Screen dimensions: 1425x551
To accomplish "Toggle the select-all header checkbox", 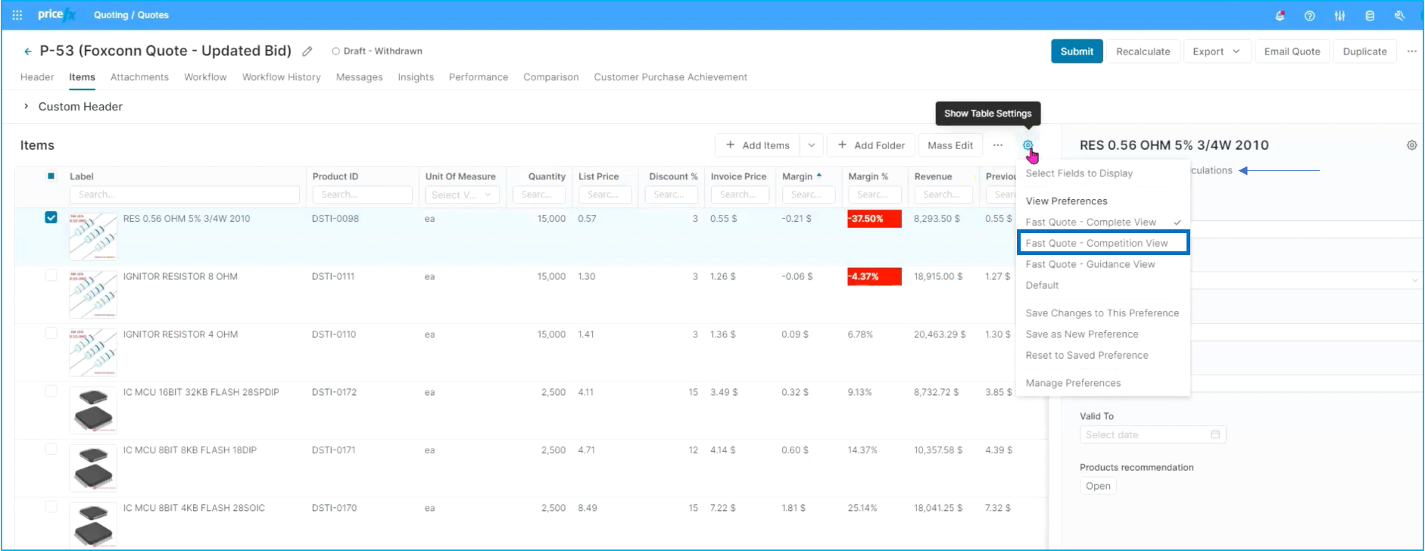I will pyautogui.click(x=51, y=176).
